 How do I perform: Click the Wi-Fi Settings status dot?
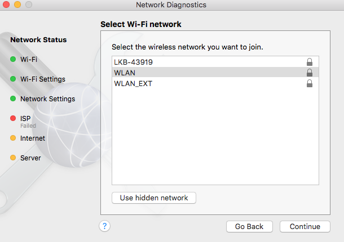(x=13, y=79)
